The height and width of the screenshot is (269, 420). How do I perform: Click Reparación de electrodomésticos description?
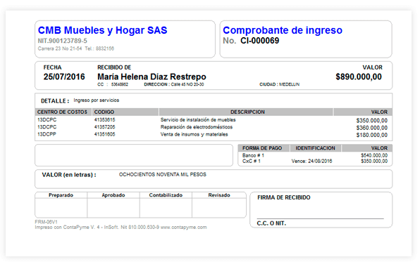coord(197,127)
